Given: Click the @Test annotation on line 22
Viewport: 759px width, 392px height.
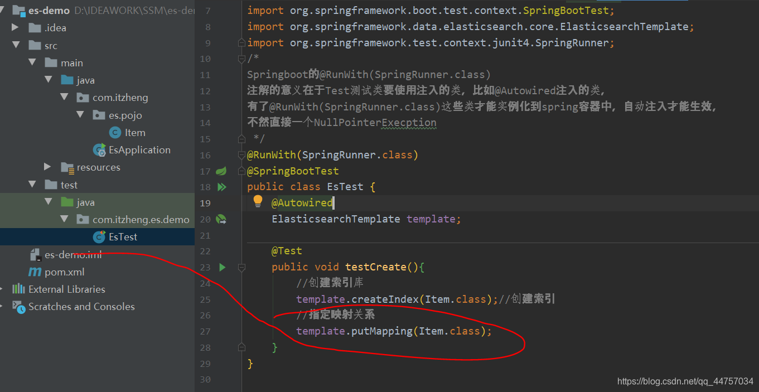Looking at the screenshot, I should (x=287, y=251).
